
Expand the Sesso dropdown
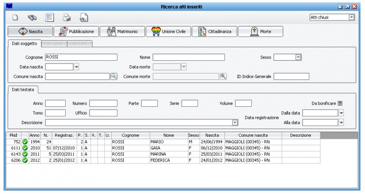click(x=298, y=57)
